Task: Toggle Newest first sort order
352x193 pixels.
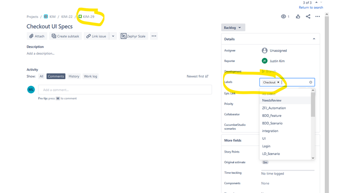Action: pyautogui.click(x=197, y=76)
